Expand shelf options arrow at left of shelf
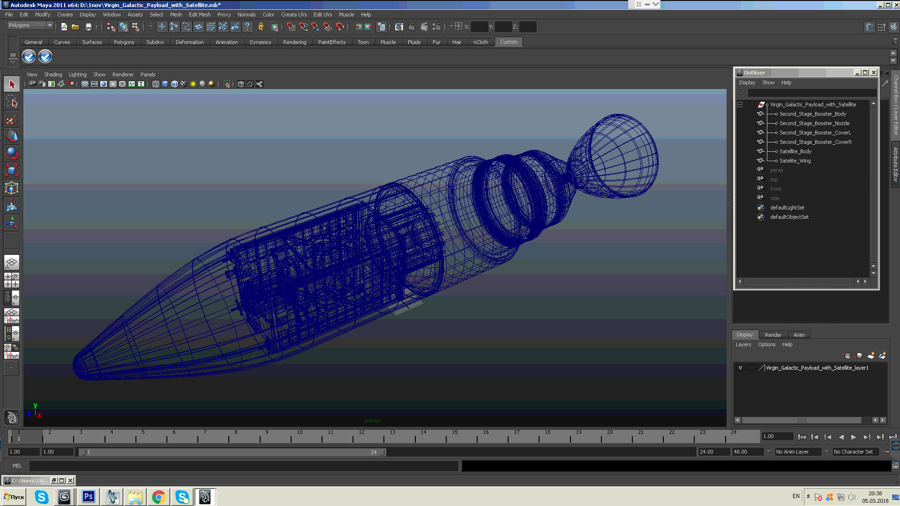The height and width of the screenshot is (506, 900). (13, 62)
